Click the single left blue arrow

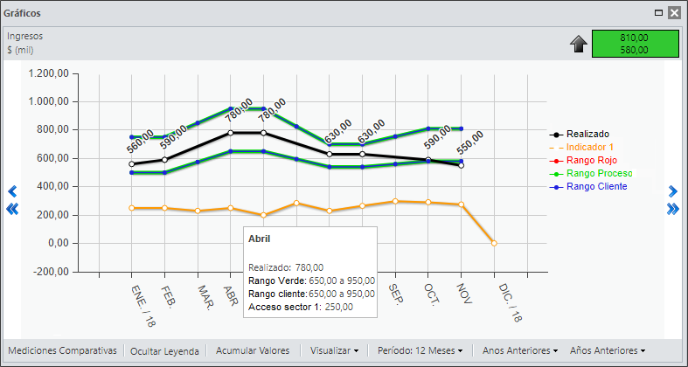(12, 191)
